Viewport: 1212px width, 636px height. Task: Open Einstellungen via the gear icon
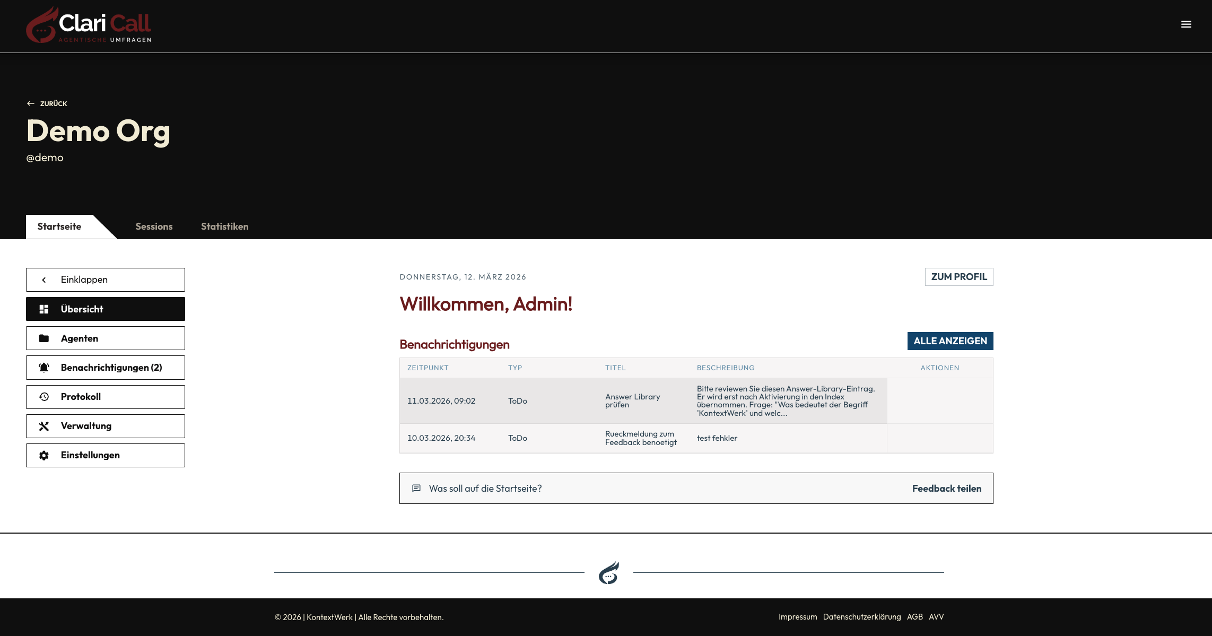(x=45, y=455)
